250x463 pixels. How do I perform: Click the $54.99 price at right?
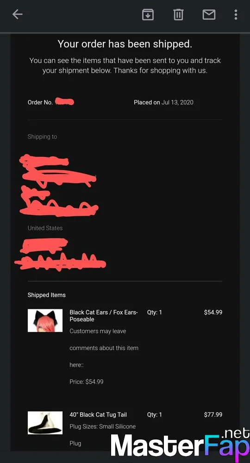213,312
